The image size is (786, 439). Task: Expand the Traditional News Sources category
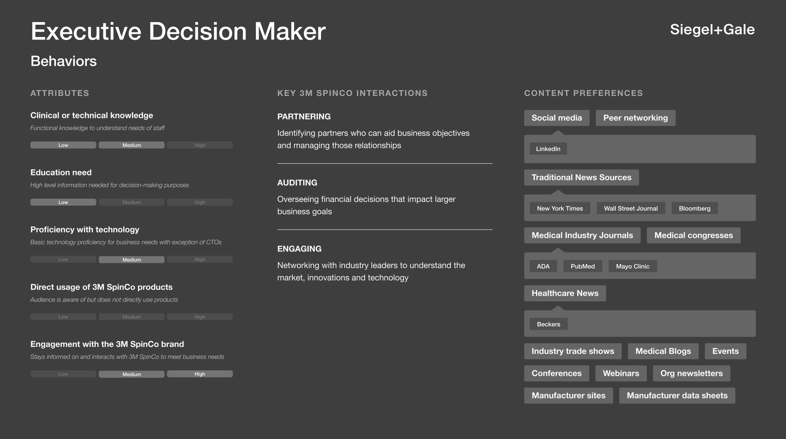pyautogui.click(x=581, y=177)
